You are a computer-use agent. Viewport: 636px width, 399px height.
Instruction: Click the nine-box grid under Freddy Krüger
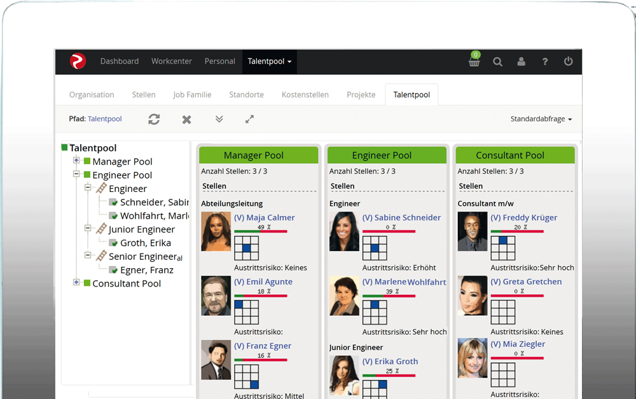[x=503, y=248]
